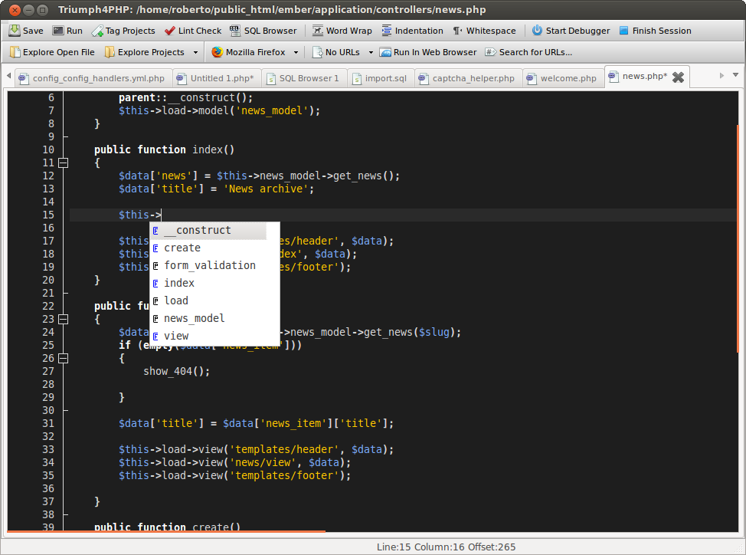Viewport: 746px width, 555px height.
Task: Pick view from the autocomplete popup
Action: (x=209, y=336)
